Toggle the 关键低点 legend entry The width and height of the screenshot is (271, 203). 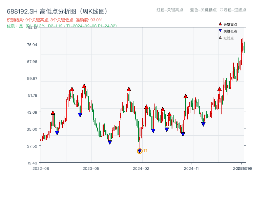pos(228,31)
